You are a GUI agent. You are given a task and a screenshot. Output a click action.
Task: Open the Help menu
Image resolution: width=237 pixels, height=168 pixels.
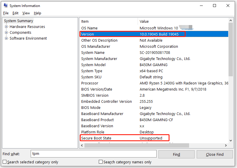click(x=37, y=13)
